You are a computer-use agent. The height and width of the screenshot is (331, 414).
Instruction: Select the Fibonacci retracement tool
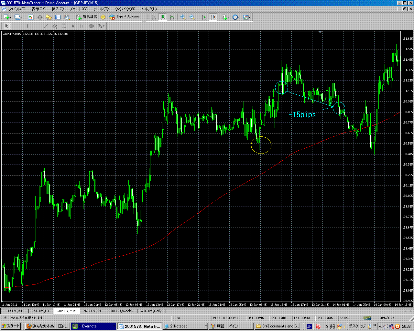[64, 26]
